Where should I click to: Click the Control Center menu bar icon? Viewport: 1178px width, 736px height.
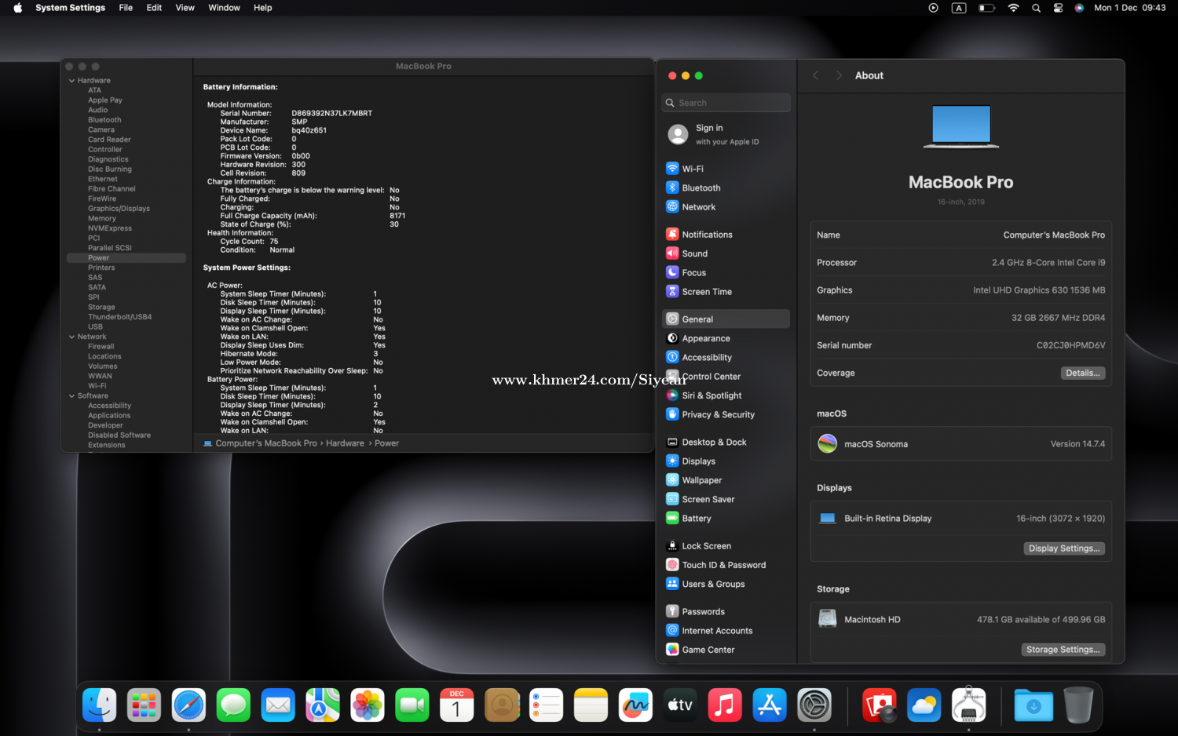(1058, 8)
